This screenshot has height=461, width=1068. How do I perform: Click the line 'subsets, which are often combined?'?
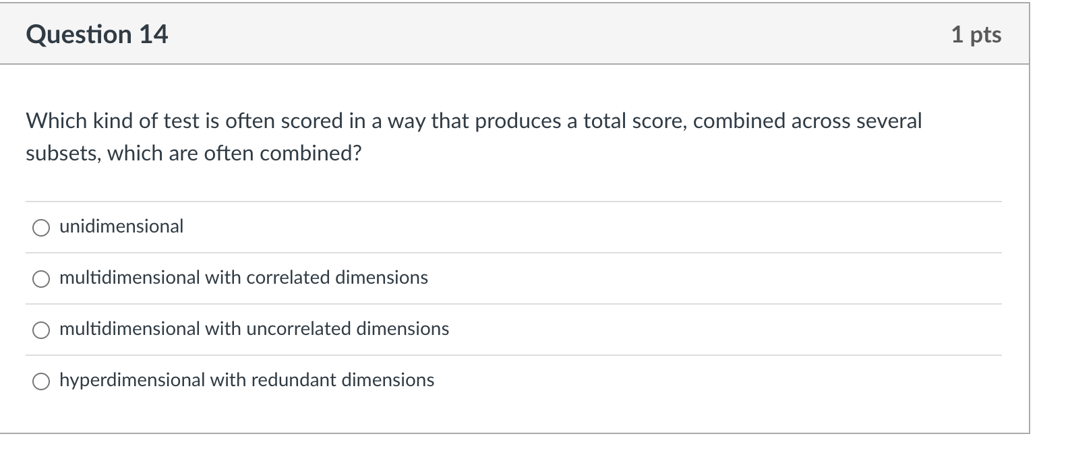pos(194,154)
